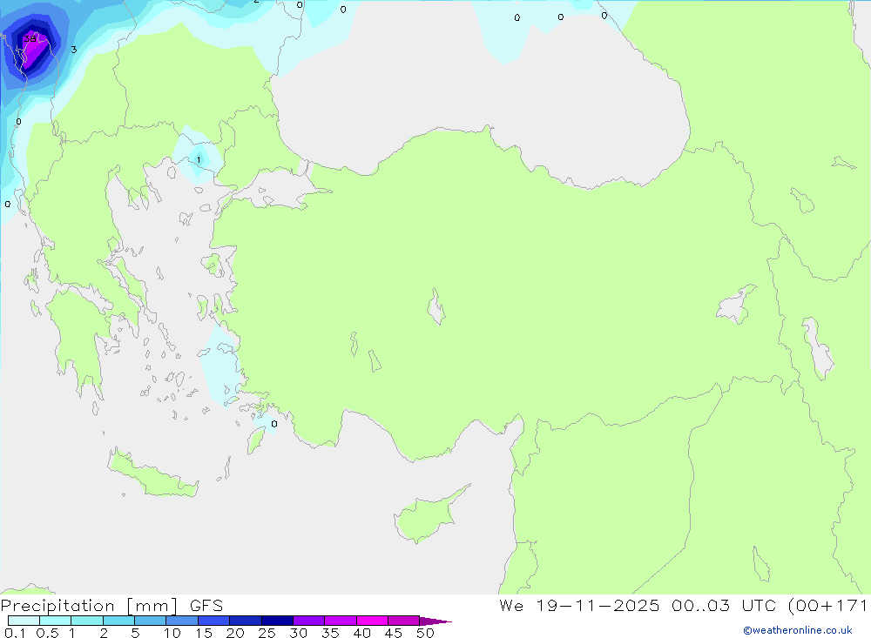871x638 pixels.
Task: Click the 'Precipitation [mm] GFS' title text
Action: point(111,605)
